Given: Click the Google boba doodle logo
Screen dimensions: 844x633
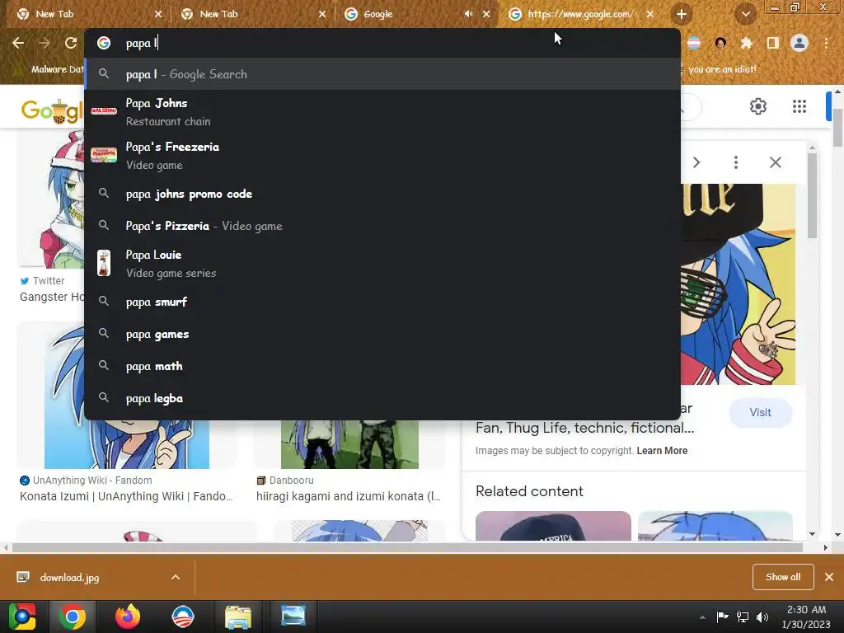Looking at the screenshot, I should [x=52, y=110].
